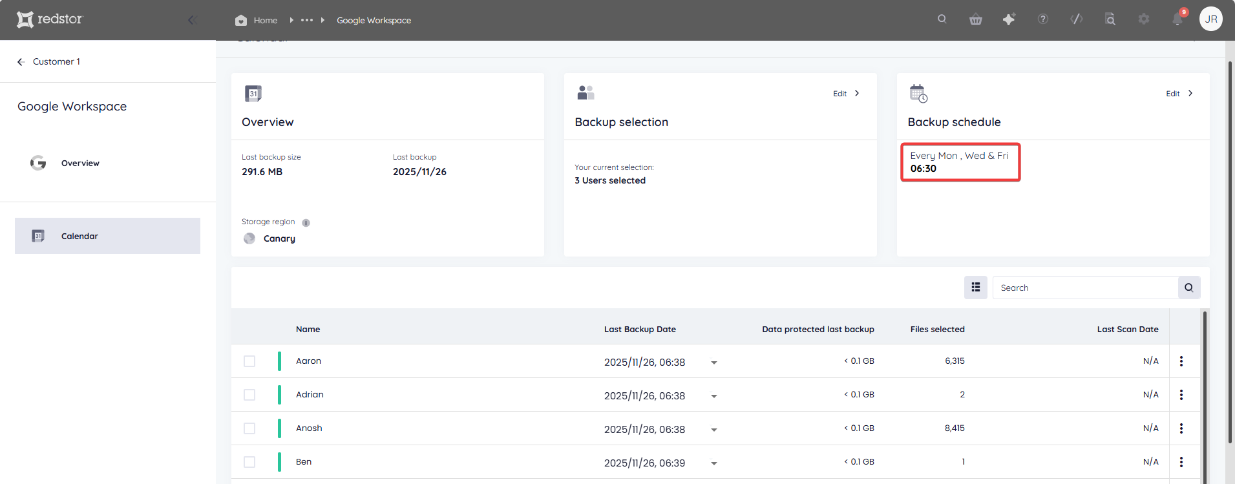Click the name Ben in the table
Screen dimensions: 1235x484
tap(304, 462)
